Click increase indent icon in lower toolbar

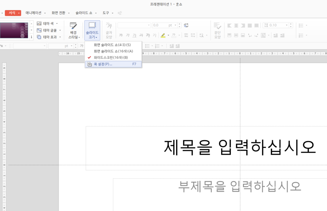(178, 46)
